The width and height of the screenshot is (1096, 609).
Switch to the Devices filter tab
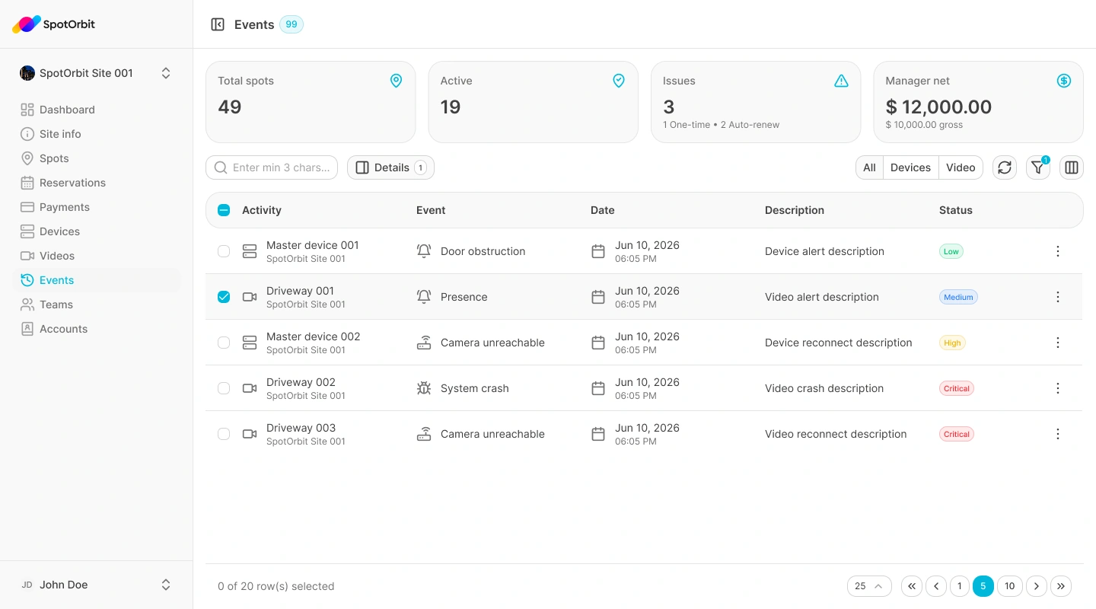click(x=910, y=167)
